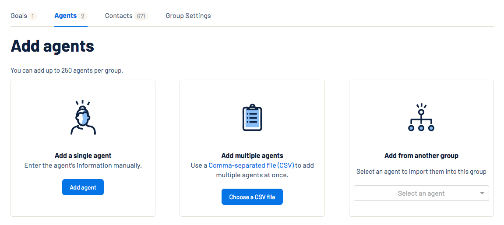This screenshot has width=504, height=225.
Task: Expand dropdown arrow in agent selector
Action: tap(482, 193)
